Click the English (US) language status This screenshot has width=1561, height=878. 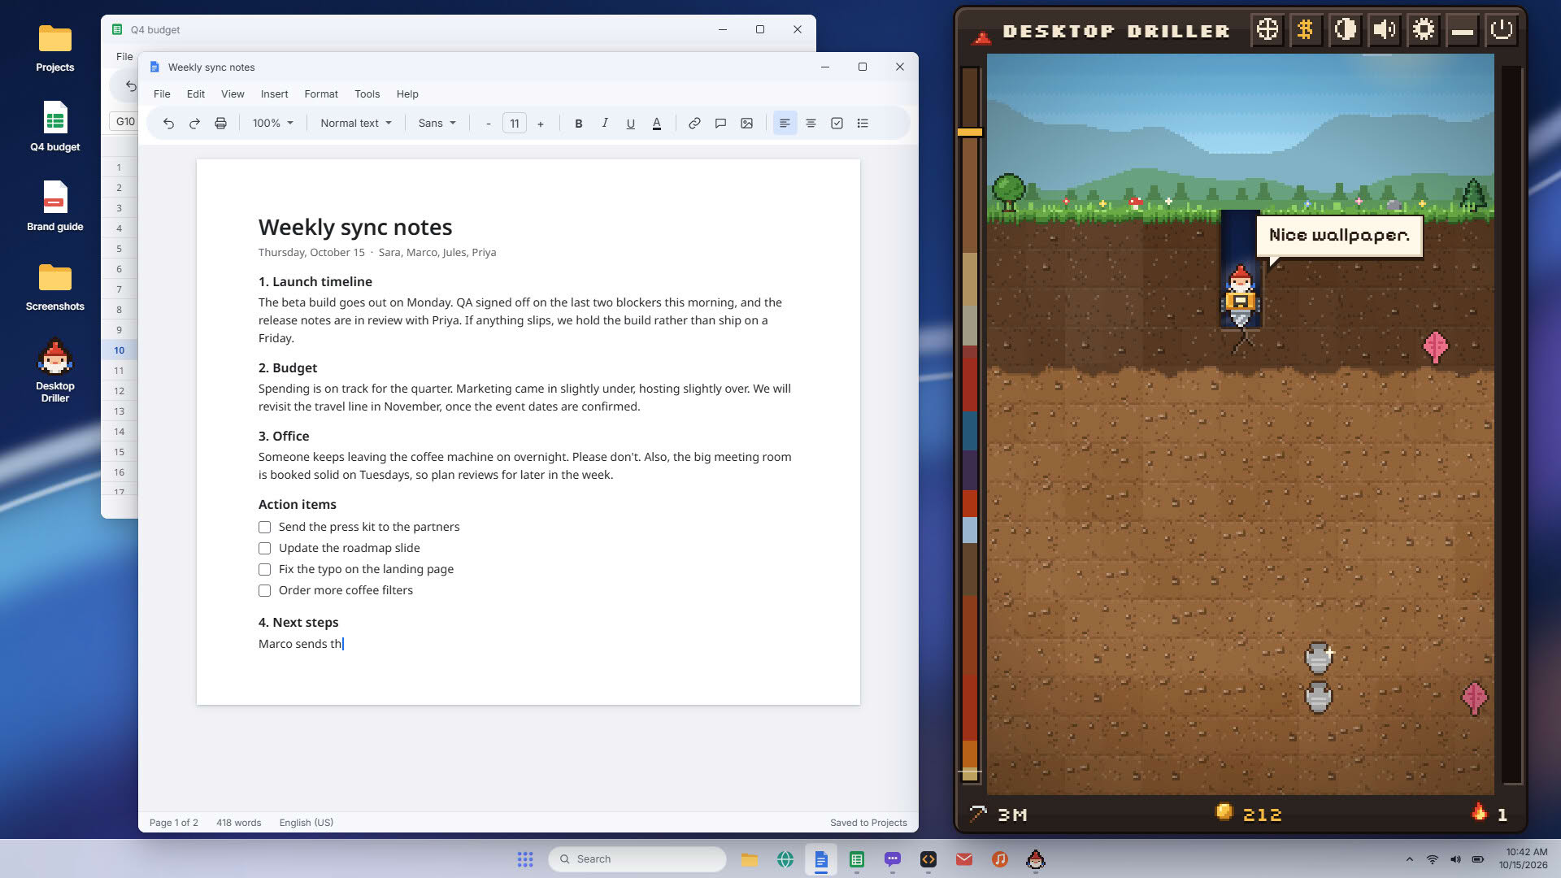[x=306, y=823]
